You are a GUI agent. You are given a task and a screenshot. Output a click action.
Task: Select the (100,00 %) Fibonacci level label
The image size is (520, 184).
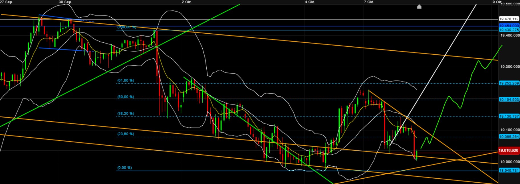point(127,27)
